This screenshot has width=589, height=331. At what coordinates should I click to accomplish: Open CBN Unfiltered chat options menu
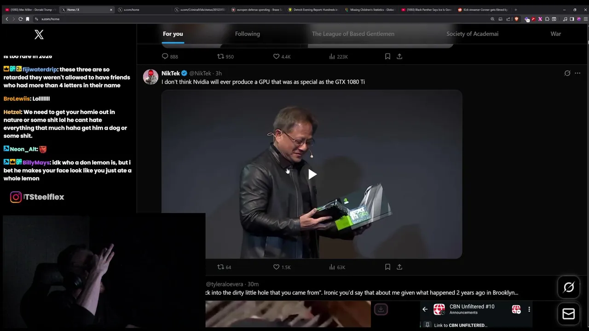(529, 309)
